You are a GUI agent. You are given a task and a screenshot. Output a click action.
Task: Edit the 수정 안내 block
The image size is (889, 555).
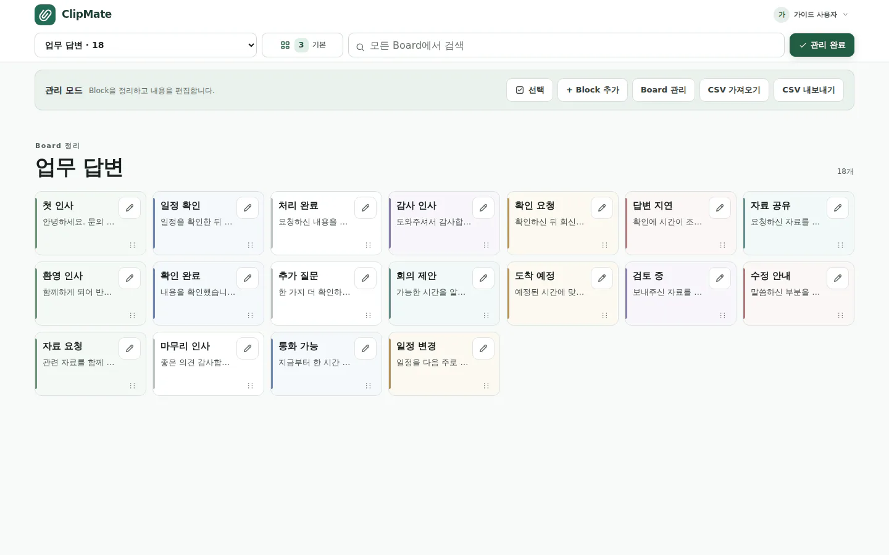(x=838, y=278)
